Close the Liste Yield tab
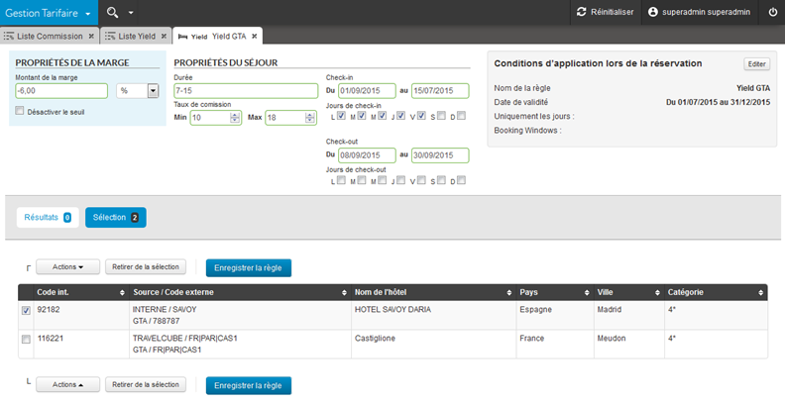The width and height of the screenshot is (785, 403). point(162,36)
